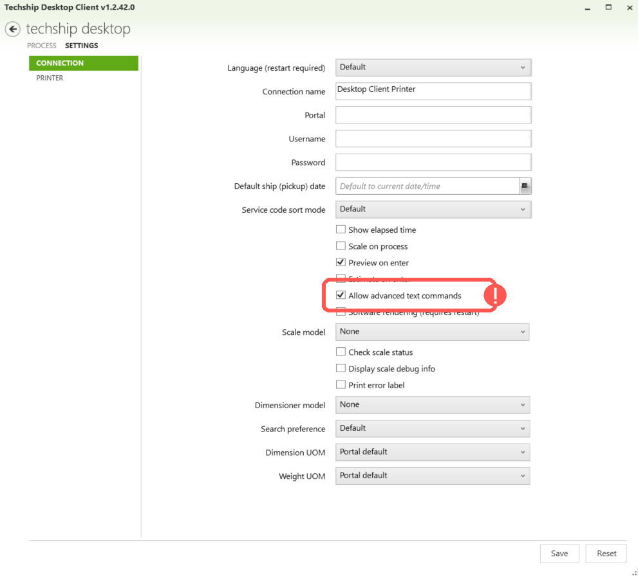Click the Default ship date field
This screenshot has width=638, height=576.
pyautogui.click(x=427, y=186)
